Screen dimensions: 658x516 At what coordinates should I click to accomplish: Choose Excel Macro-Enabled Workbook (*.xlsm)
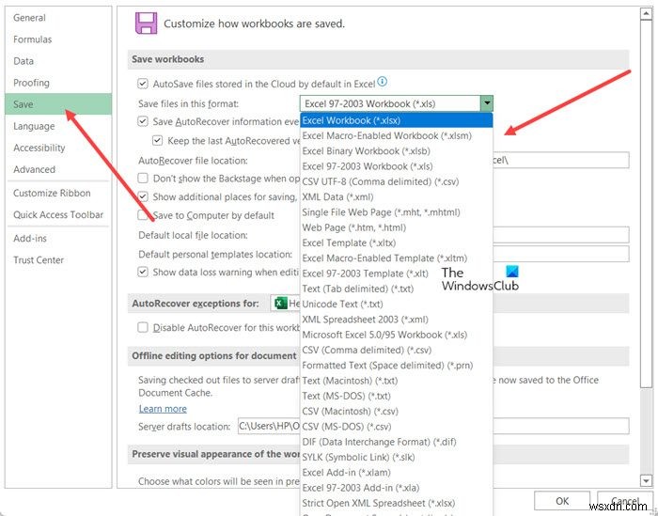397,135
